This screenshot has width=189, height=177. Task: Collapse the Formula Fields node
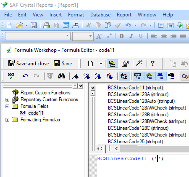7,106
